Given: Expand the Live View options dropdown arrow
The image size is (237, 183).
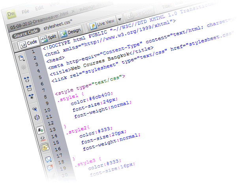Looking at the screenshot, I should [x=120, y=19].
